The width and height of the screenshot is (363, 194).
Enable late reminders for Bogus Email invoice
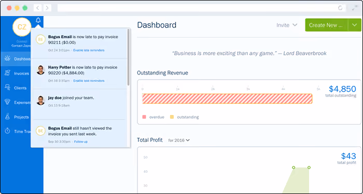pyautogui.click(x=89, y=50)
